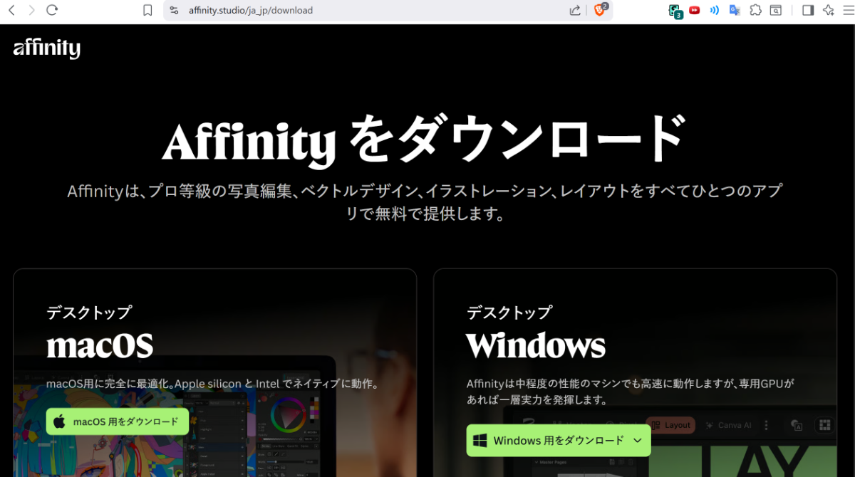The width and height of the screenshot is (855, 477).
Task: Open the extensions puzzle piece menu
Action: (756, 10)
